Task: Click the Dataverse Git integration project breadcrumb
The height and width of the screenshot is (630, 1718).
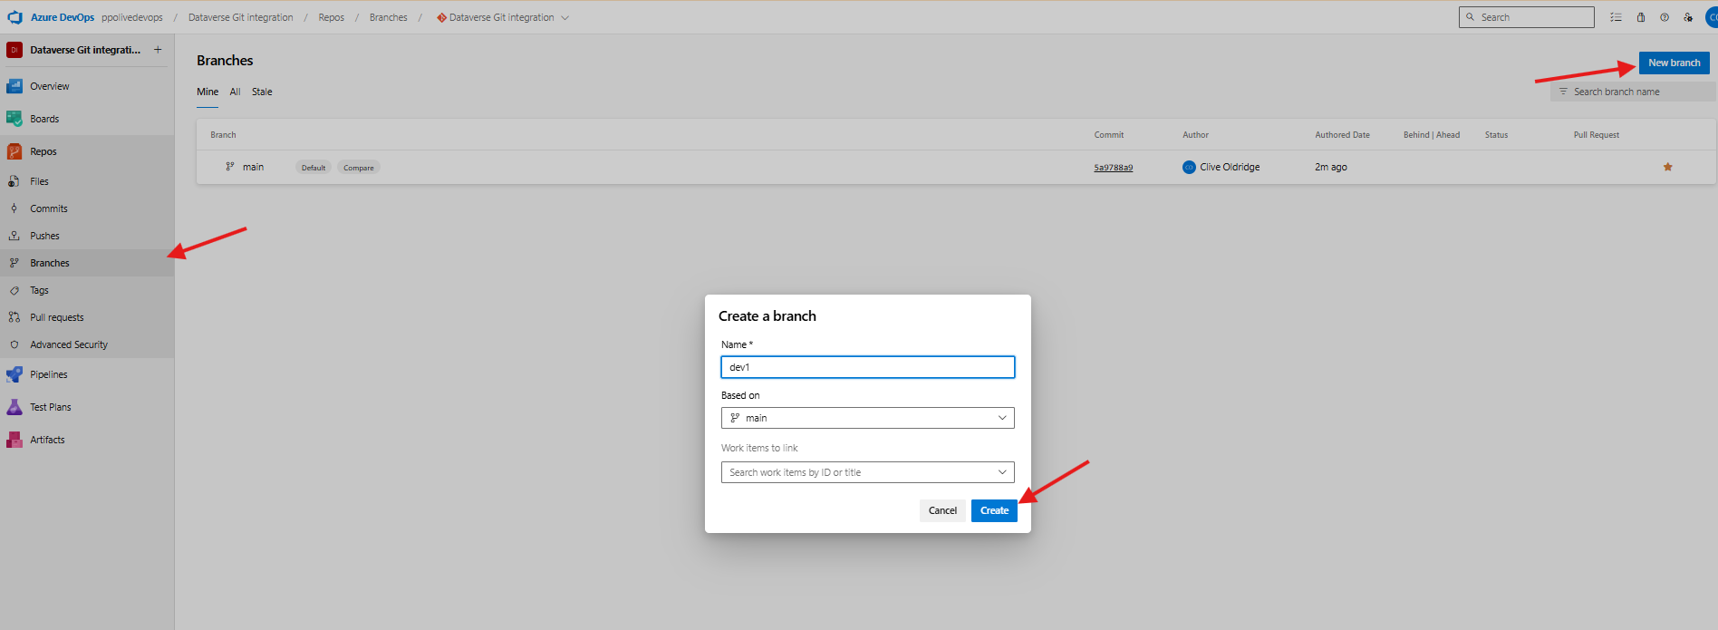Action: click(x=240, y=17)
